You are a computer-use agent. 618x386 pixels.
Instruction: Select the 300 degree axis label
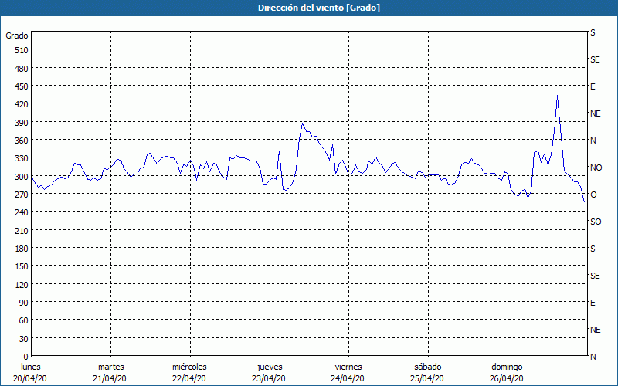tap(22, 177)
